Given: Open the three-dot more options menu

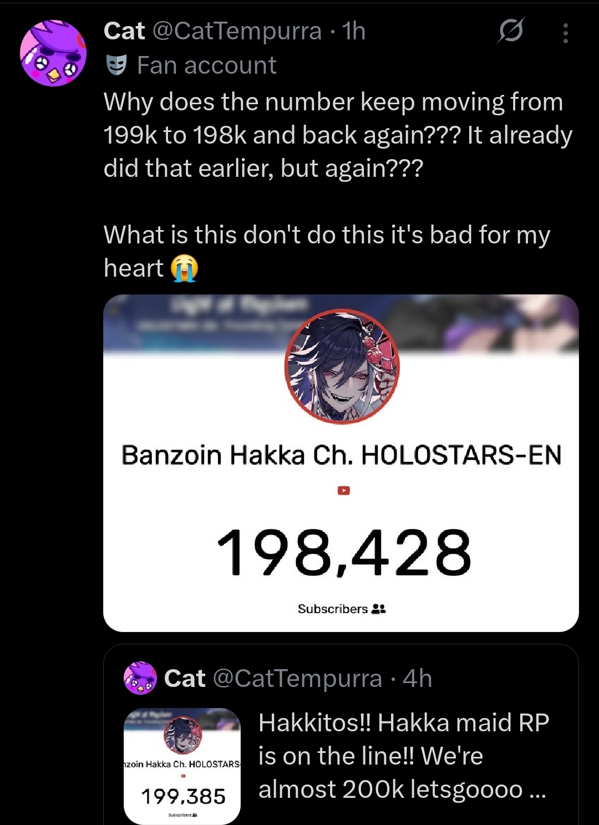Looking at the screenshot, I should pyautogui.click(x=565, y=33).
